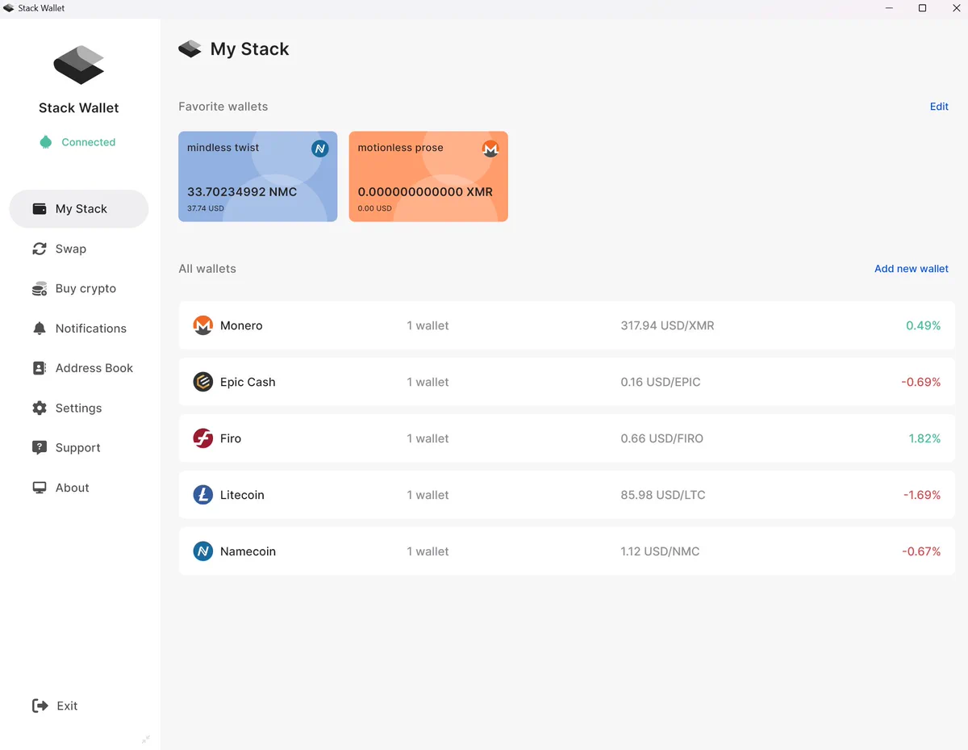The image size is (968, 750).
Task: Open the Namecoin wallet row
Action: 567,551
